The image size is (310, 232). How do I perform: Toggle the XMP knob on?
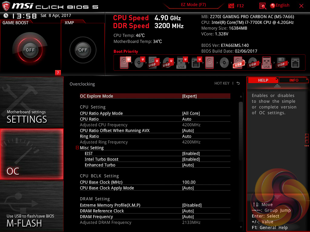[83, 50]
